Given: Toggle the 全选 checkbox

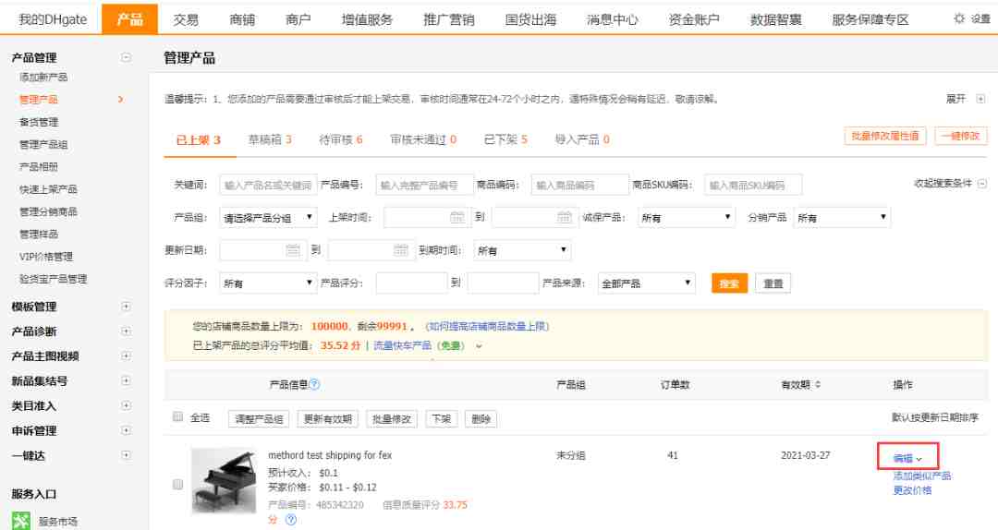Looking at the screenshot, I should (x=177, y=416).
